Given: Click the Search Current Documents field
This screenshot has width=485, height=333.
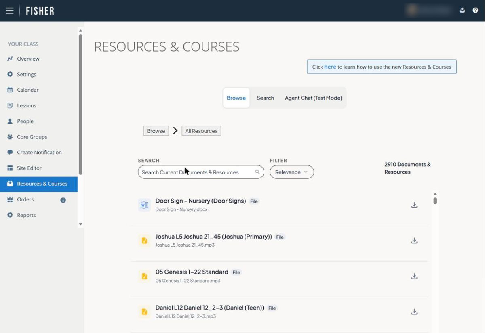Looking at the screenshot, I should (x=201, y=172).
